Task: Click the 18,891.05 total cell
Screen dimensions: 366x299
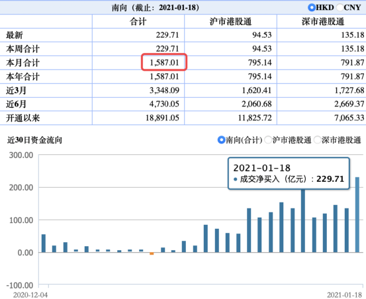Action: coord(162,118)
